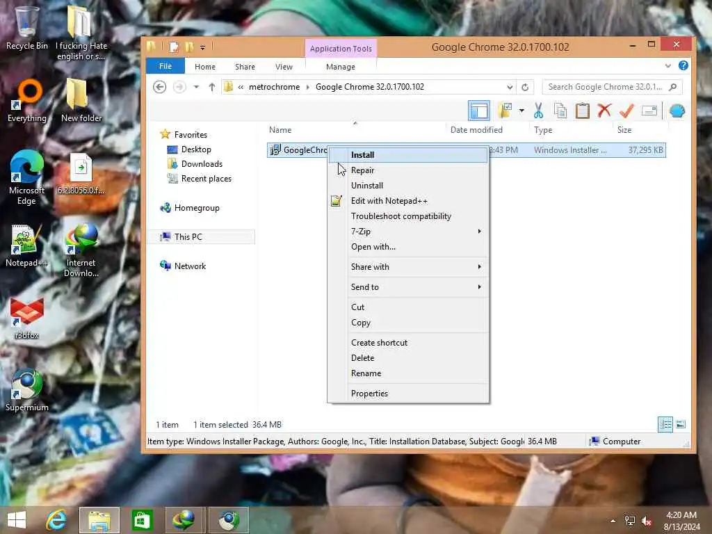Viewport: 712px width, 534px height.
Task: Switch to details view button in status bar
Action: pyautogui.click(x=665, y=425)
